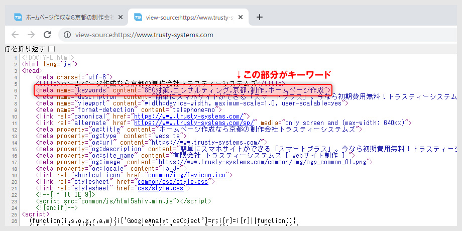Click the og:url meta line

coord(152,143)
